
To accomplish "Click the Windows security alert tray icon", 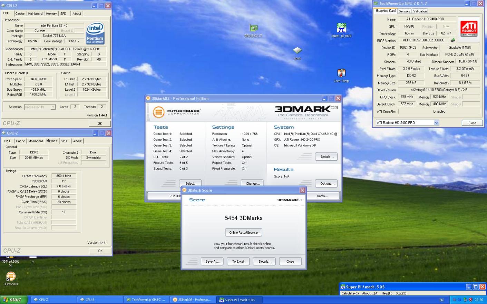I will point(470,300).
